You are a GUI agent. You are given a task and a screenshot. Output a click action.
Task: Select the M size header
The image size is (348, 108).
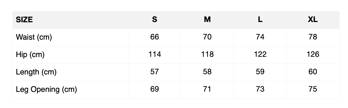pos(207,20)
